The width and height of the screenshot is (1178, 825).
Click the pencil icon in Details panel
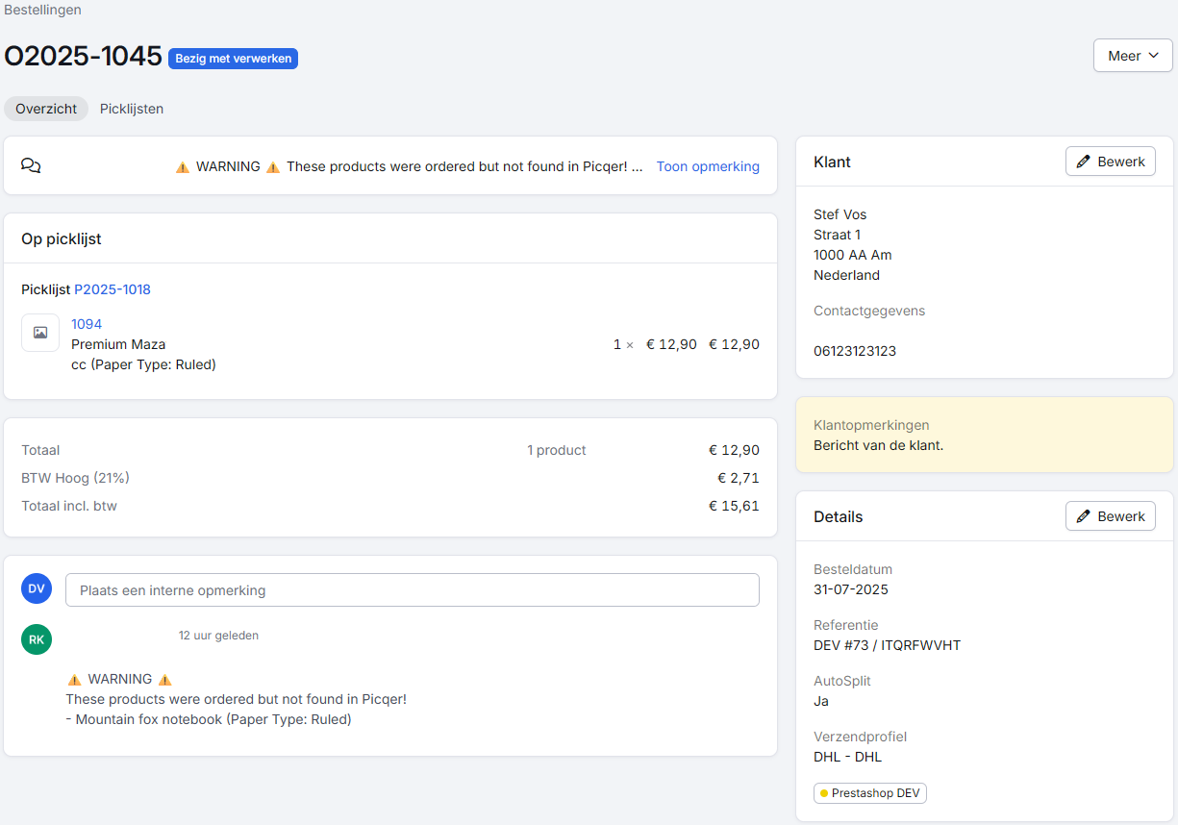[1083, 516]
